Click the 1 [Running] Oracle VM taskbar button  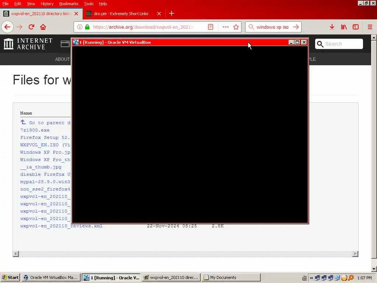111,278
